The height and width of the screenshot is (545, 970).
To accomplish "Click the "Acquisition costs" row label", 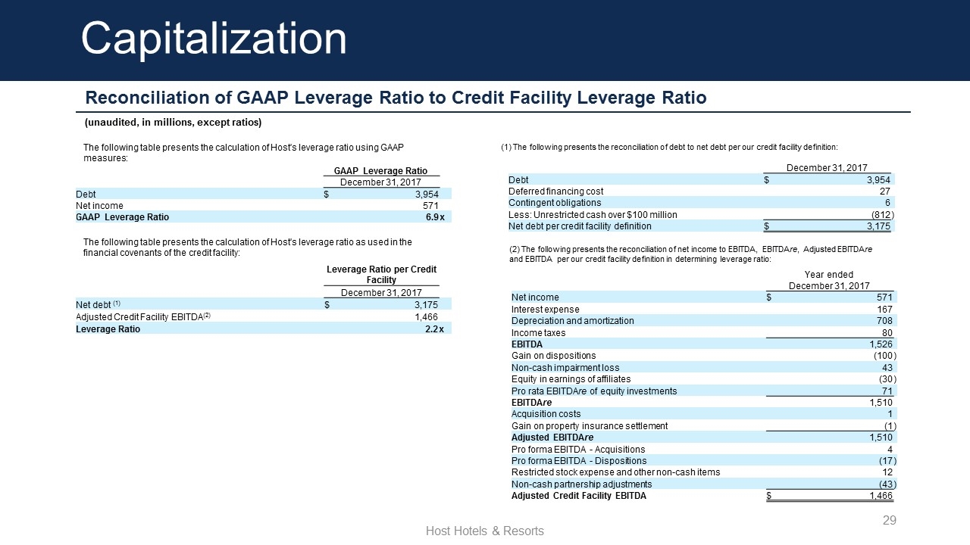I will pos(546,414).
